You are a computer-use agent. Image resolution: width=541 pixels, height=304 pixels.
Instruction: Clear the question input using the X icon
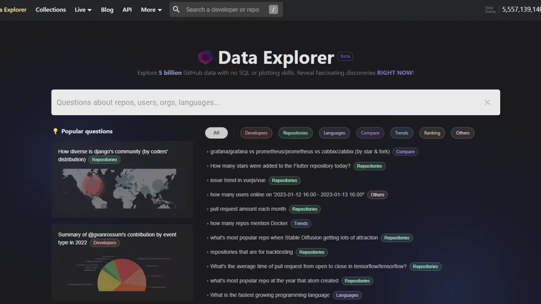click(487, 102)
